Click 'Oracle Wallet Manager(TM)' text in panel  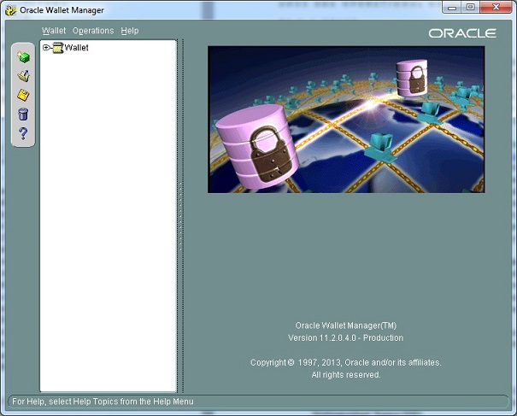point(345,325)
